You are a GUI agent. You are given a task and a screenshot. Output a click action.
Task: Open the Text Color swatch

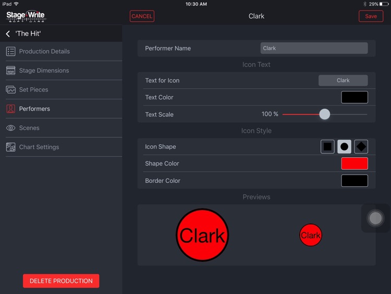click(x=355, y=97)
